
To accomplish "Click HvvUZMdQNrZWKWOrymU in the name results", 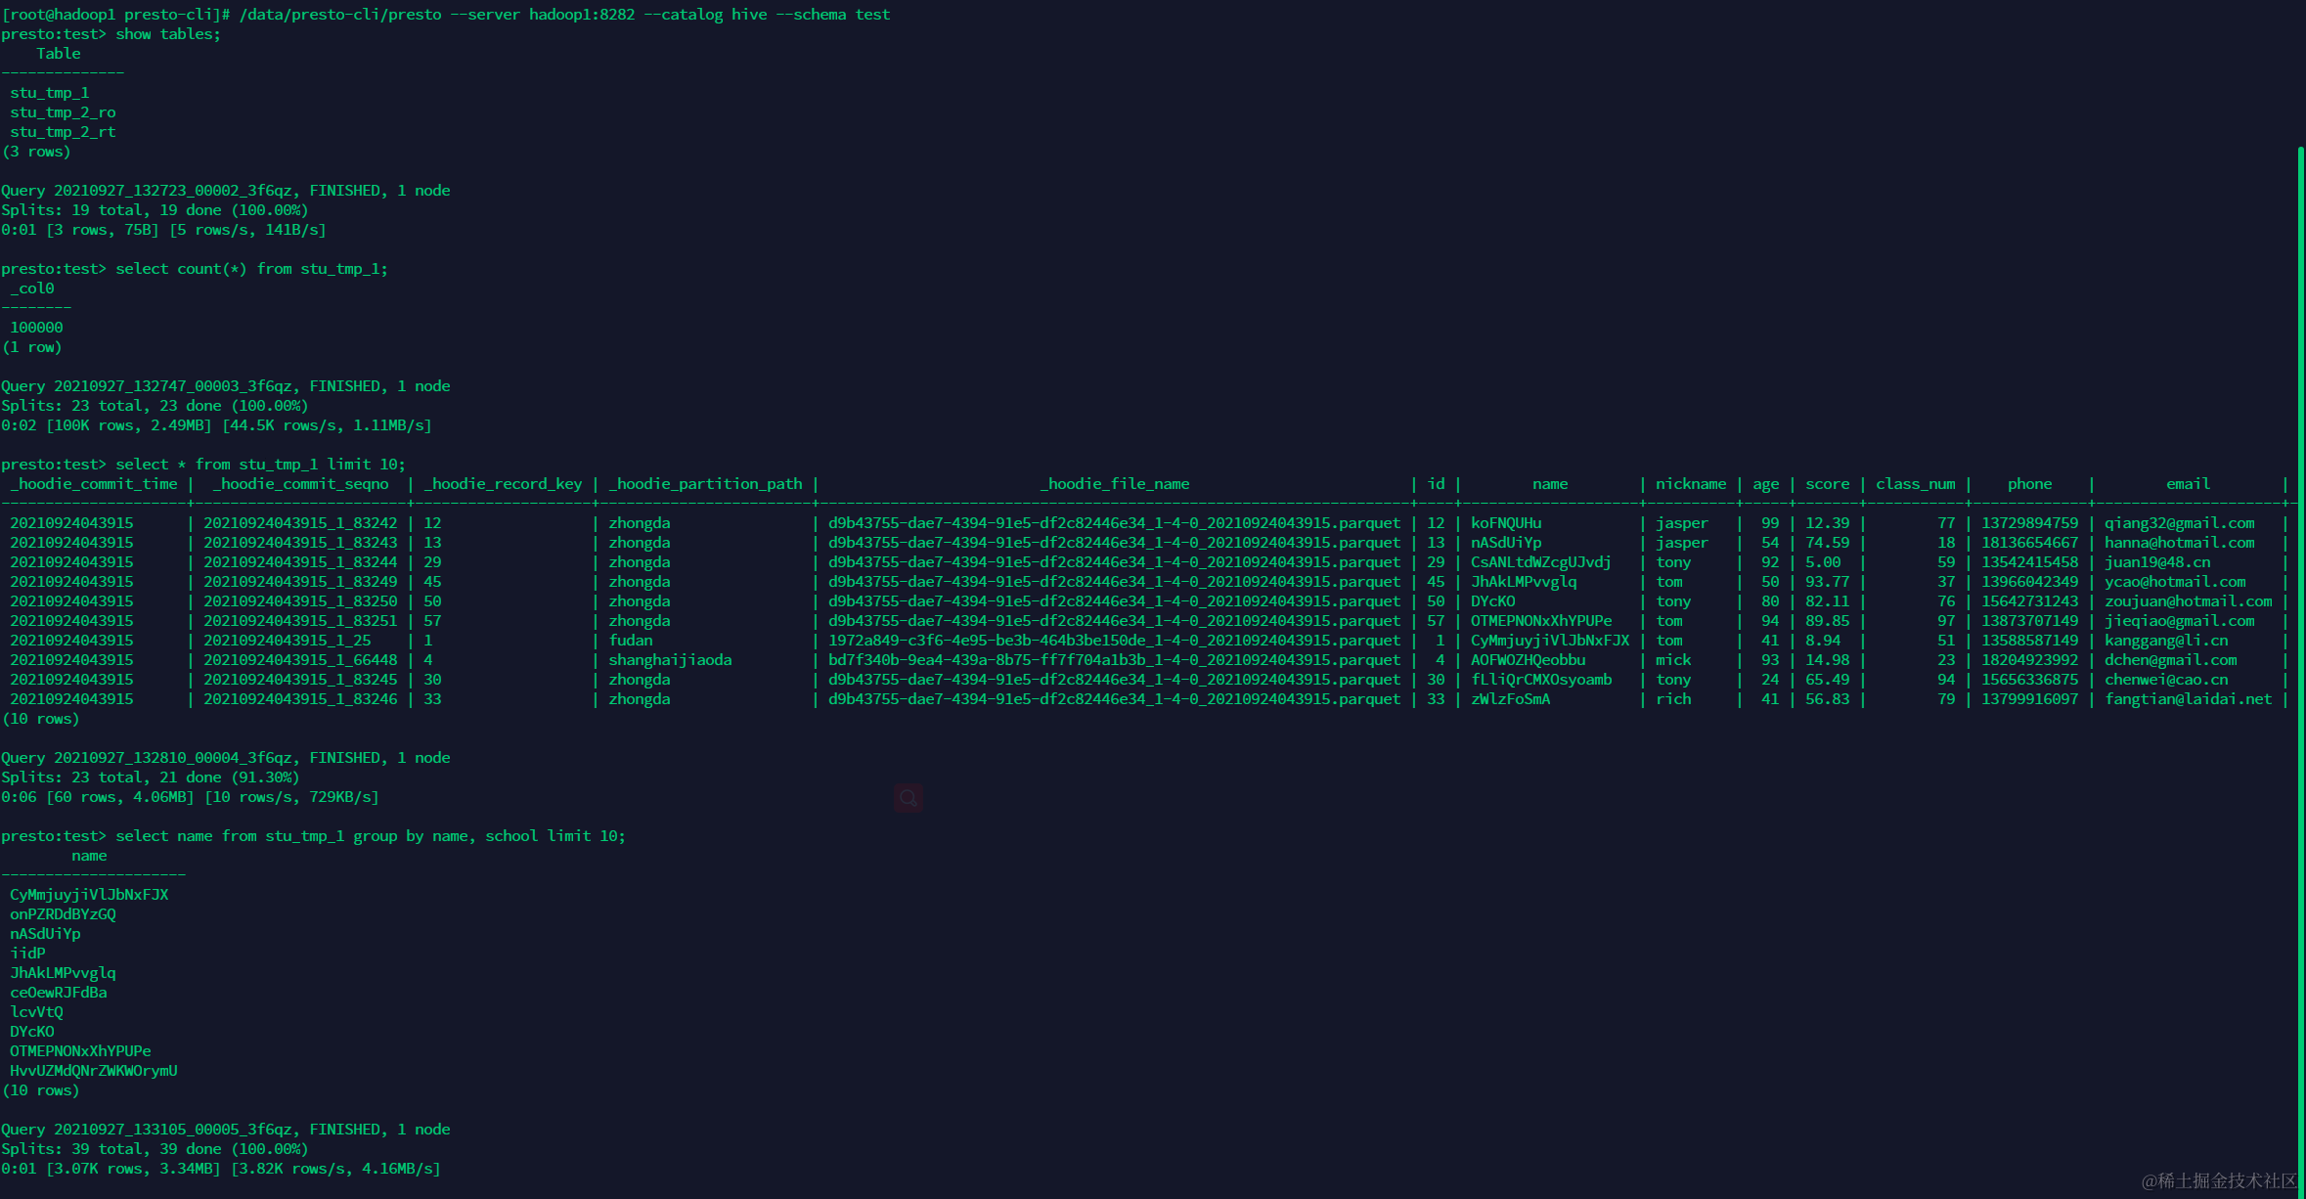I will 94,1071.
